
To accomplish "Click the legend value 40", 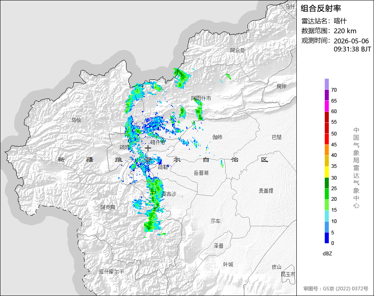I will (x=334, y=155).
